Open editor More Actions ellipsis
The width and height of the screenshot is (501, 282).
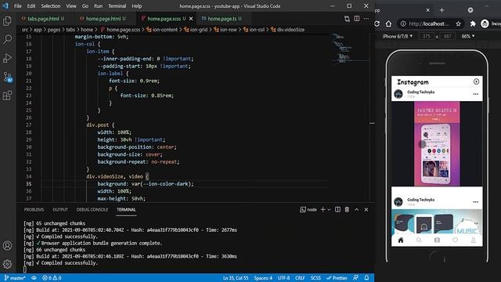coord(366,19)
